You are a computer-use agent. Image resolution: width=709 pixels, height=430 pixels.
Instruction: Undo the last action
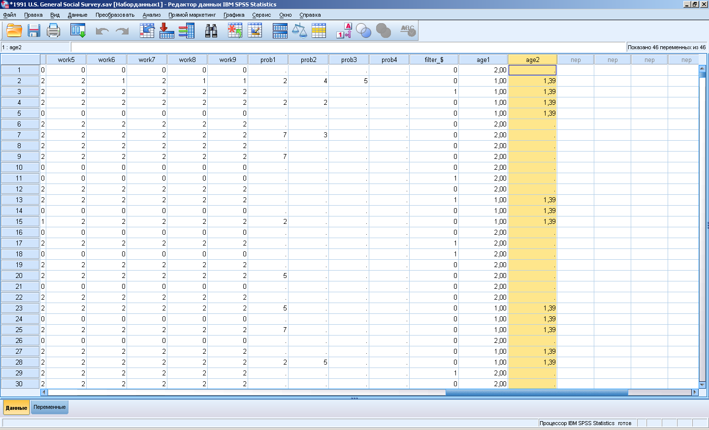click(102, 31)
